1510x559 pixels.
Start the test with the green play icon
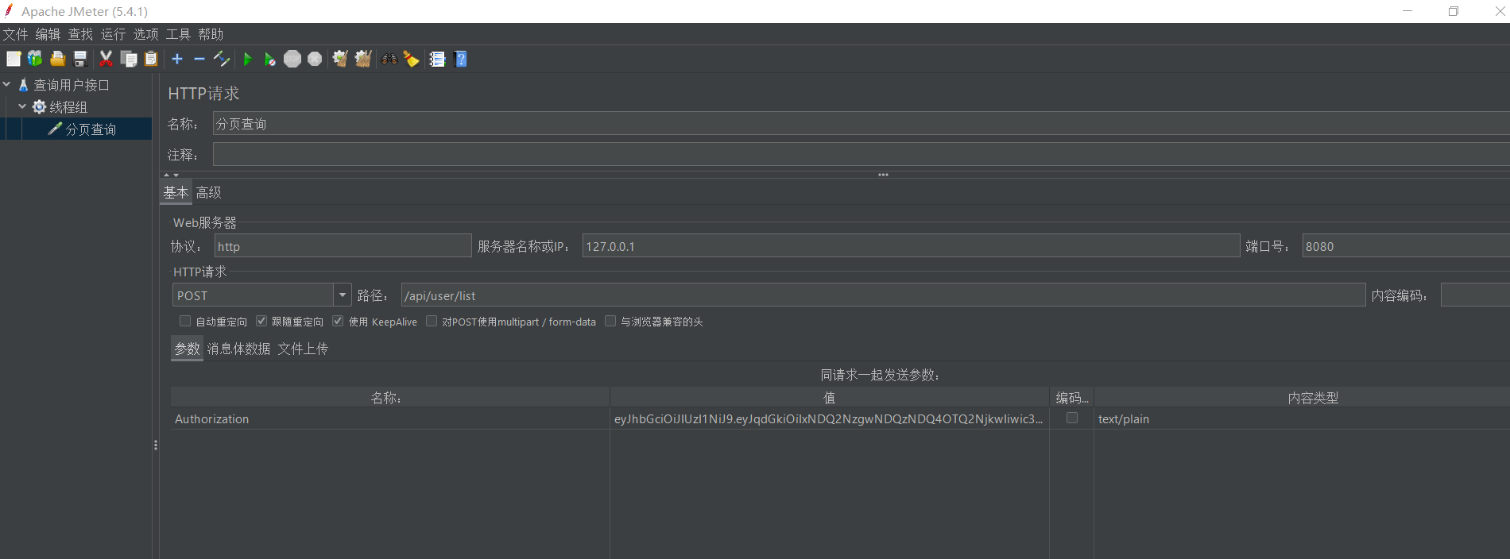[247, 59]
